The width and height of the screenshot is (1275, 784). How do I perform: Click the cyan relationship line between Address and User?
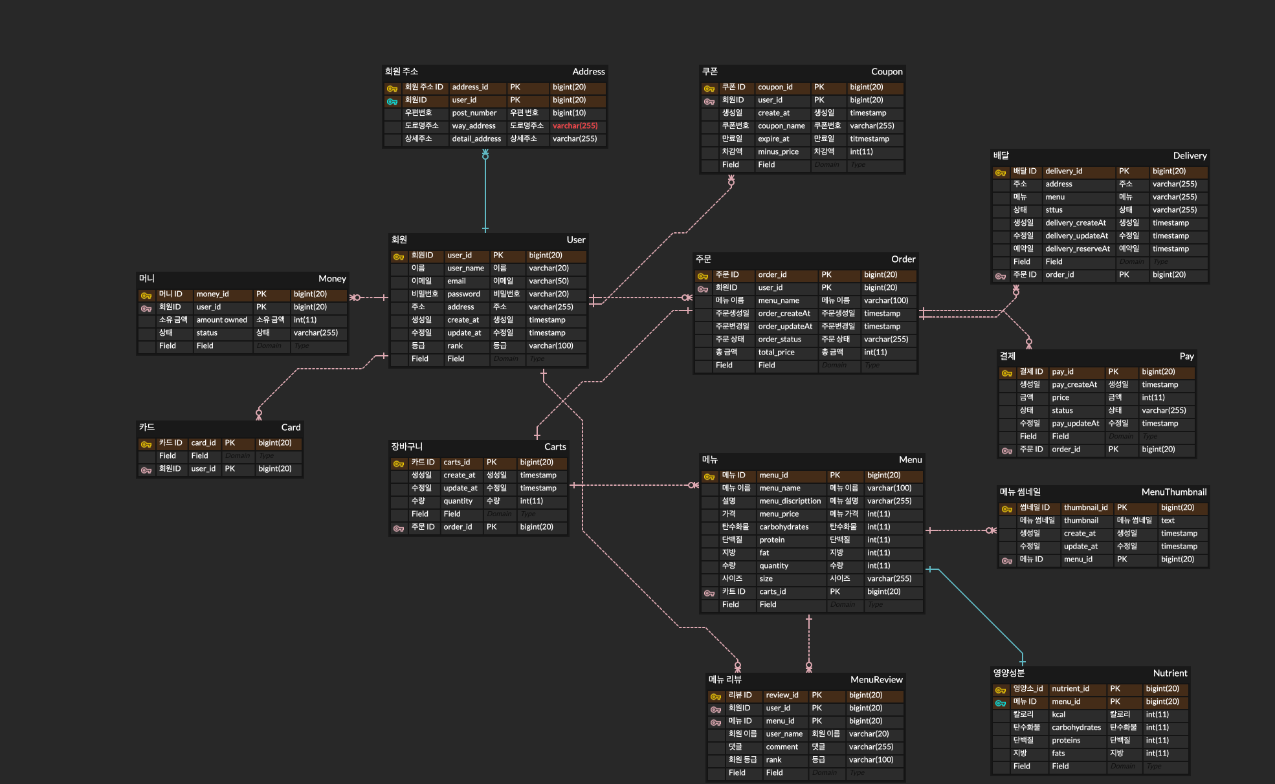[x=485, y=194]
